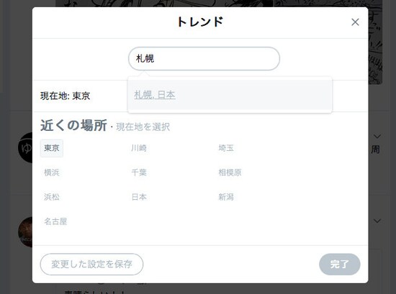Screen dimensions: 396x294
Task: Pick 埼玉 from nearby places
Action: click(x=226, y=148)
